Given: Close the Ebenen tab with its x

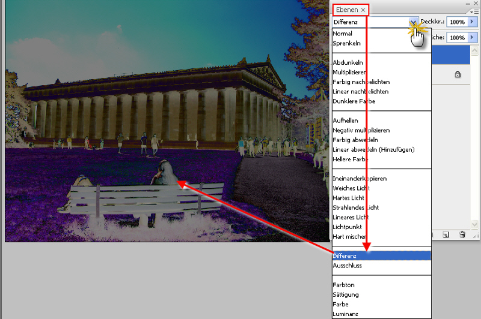Looking at the screenshot, I should [363, 10].
